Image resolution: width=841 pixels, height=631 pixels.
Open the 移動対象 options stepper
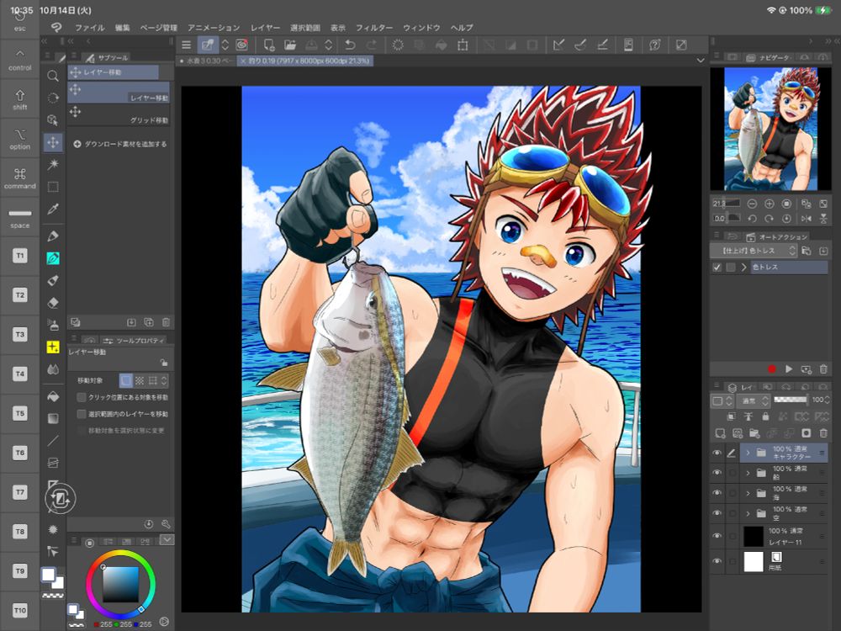click(164, 380)
